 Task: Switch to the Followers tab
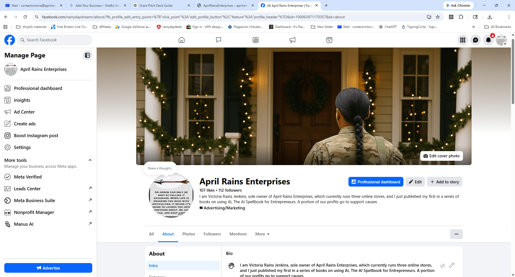[x=212, y=234]
